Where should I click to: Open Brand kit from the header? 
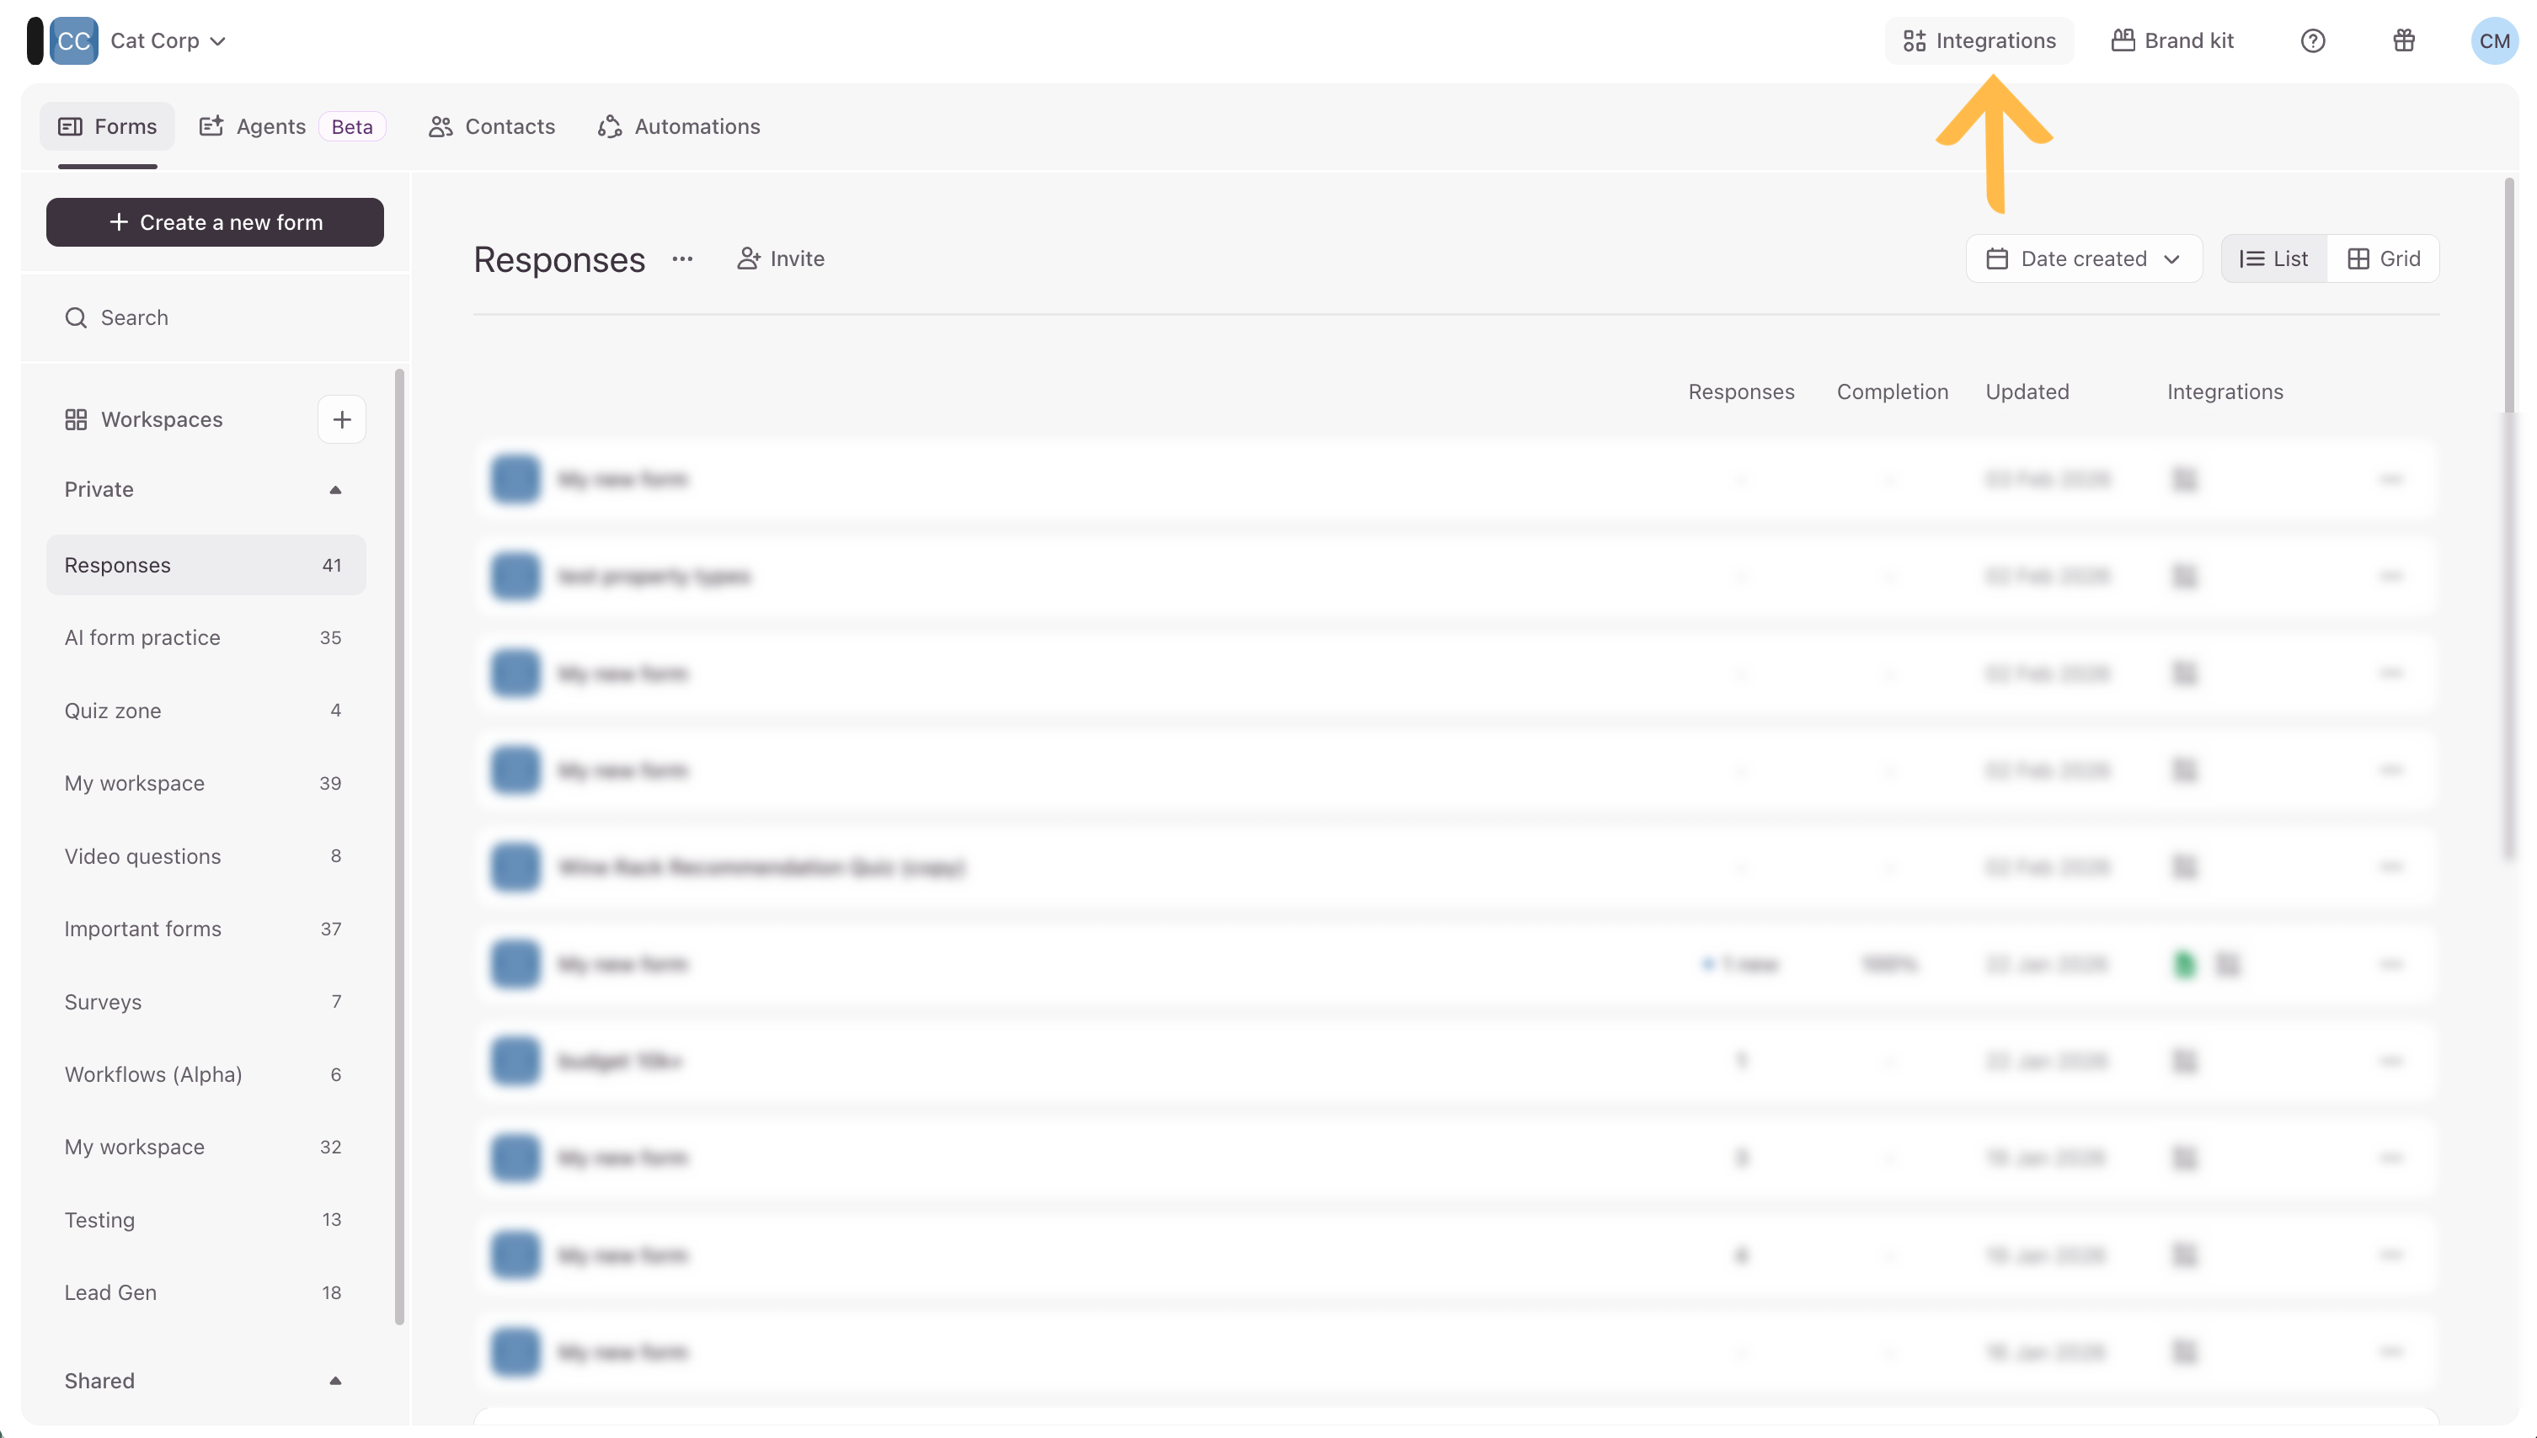tap(2172, 40)
